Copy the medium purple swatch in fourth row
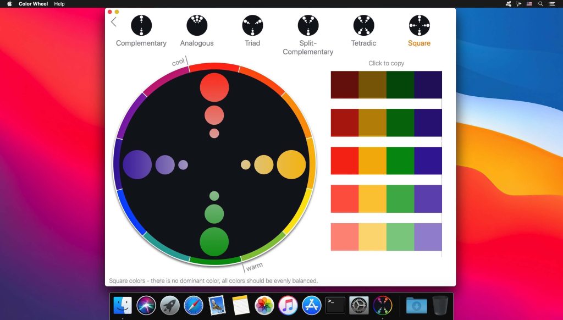This screenshot has width=563, height=320. click(x=428, y=198)
